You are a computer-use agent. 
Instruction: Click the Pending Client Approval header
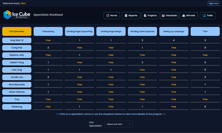click(142, 32)
